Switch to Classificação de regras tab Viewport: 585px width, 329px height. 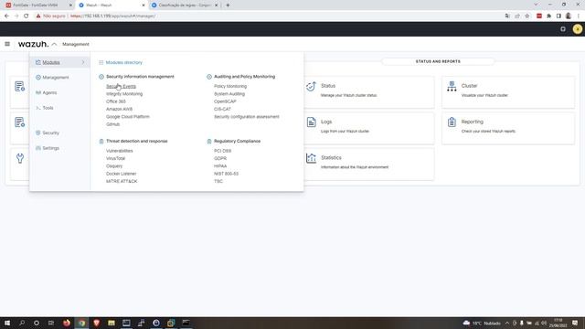[185, 5]
